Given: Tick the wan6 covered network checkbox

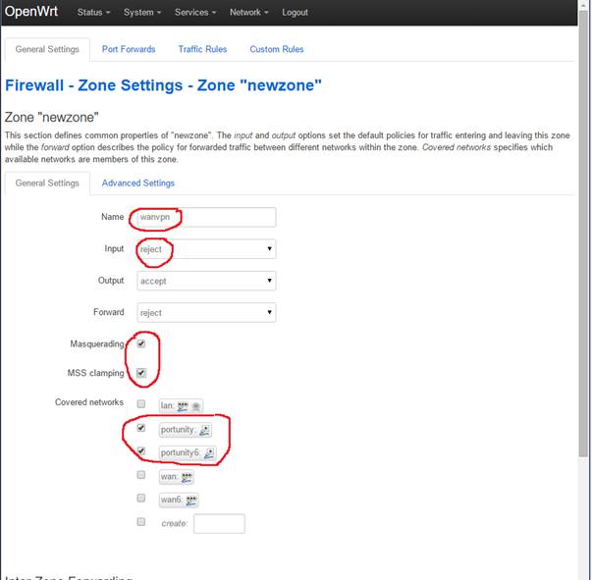Looking at the screenshot, I should tap(142, 500).
